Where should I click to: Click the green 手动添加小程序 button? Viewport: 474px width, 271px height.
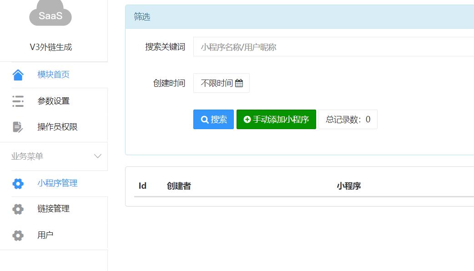click(276, 119)
